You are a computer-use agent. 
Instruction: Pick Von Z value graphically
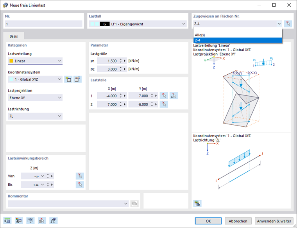pos(80,176)
